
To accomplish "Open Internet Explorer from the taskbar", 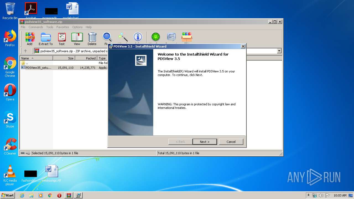I will [x=22, y=195].
